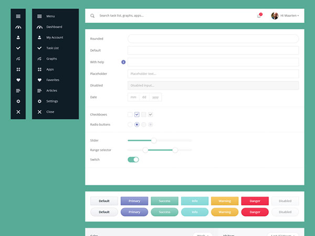This screenshot has height=236, width=315.
Task: Toggle the green Switch off
Action: click(133, 159)
